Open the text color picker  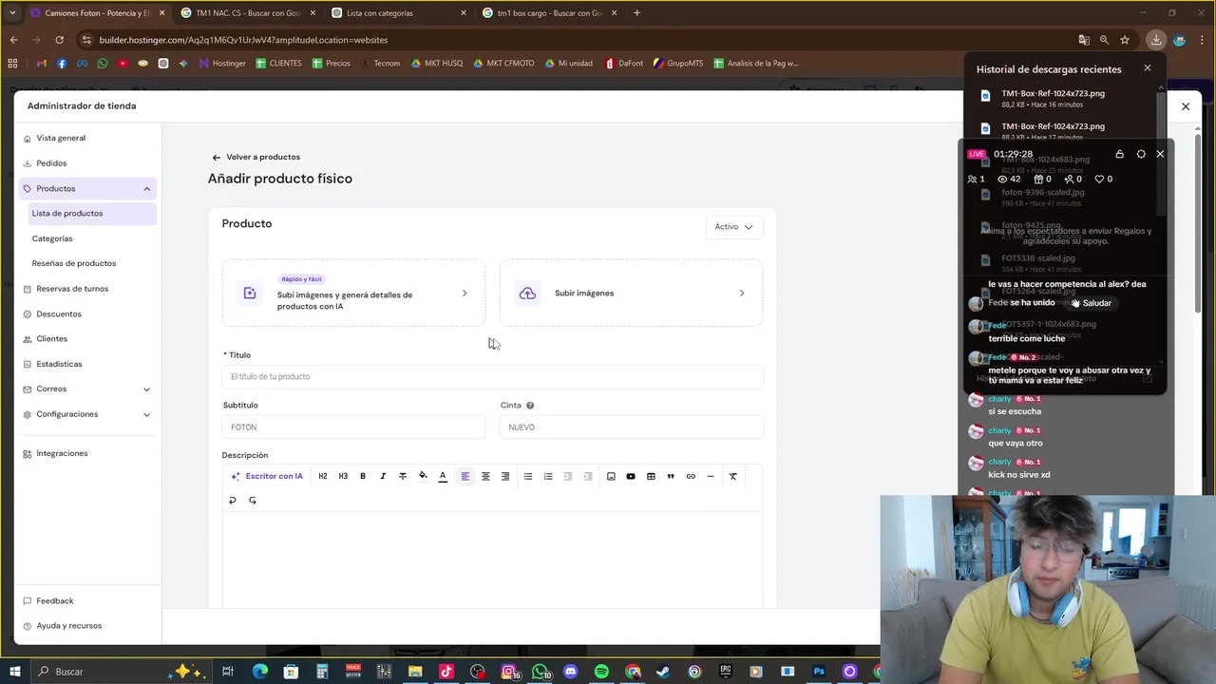click(443, 476)
